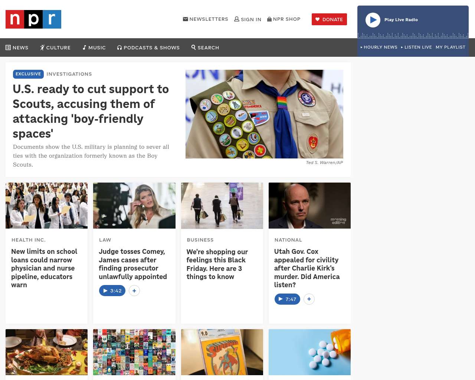Add the Utah Gov. Cox story to the playlist
This screenshot has width=475, height=380.
click(309, 299)
